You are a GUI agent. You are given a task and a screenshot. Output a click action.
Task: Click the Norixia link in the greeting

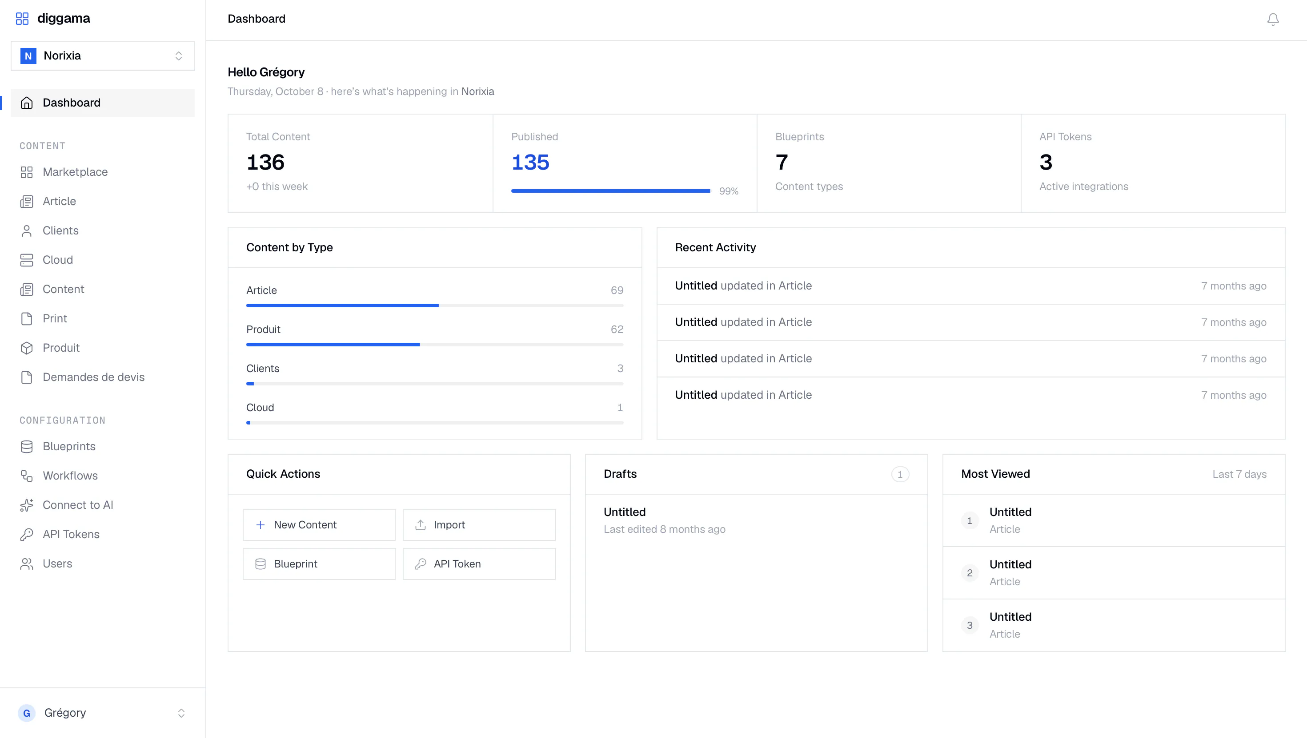[x=477, y=92]
